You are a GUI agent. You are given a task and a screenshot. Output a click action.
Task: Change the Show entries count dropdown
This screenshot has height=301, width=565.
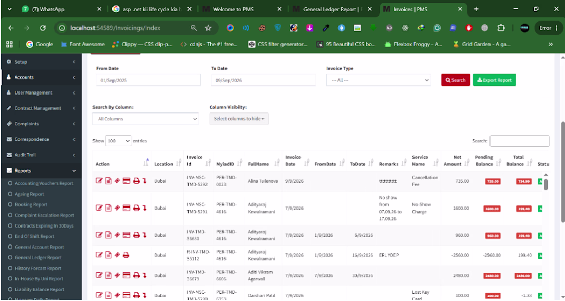click(x=119, y=141)
